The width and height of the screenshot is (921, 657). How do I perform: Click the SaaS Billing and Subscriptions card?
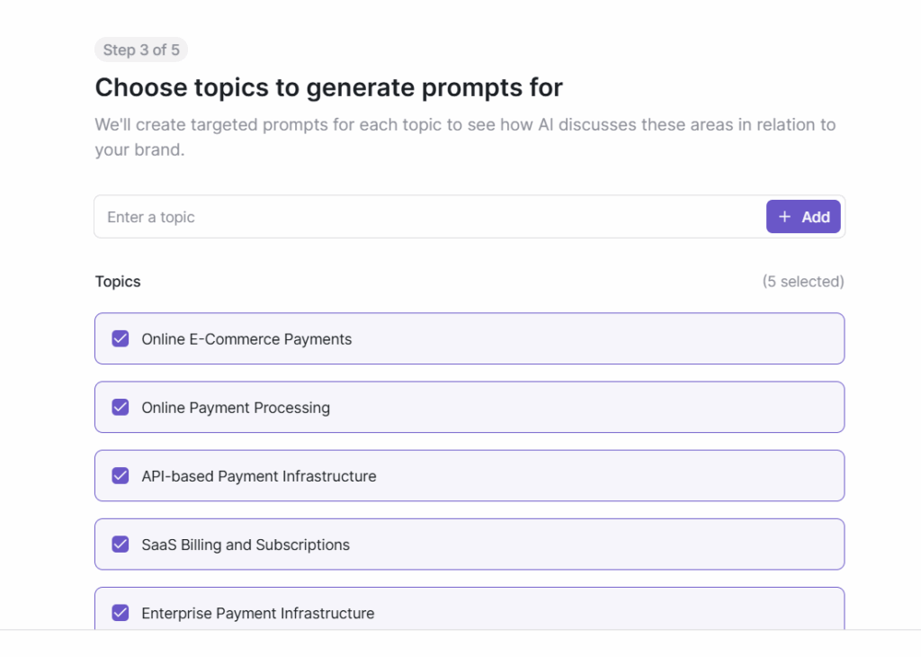[x=469, y=544]
